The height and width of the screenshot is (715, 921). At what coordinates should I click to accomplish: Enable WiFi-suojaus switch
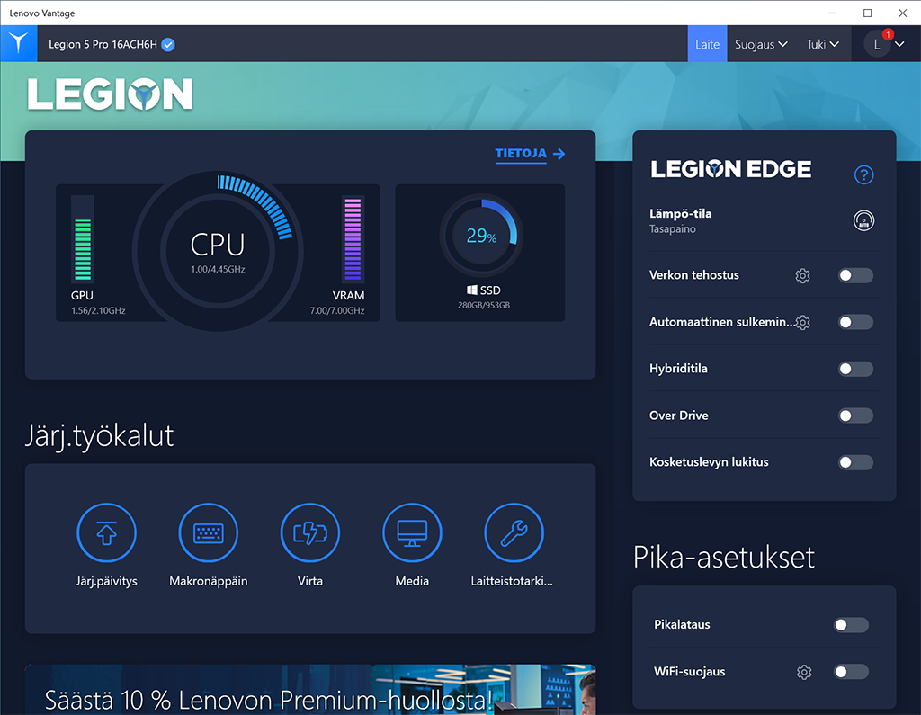tap(851, 672)
